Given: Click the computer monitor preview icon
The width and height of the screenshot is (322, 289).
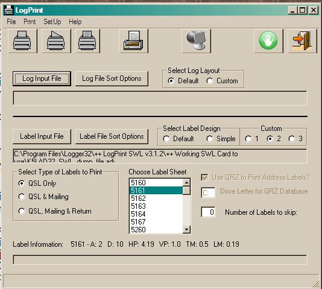Looking at the screenshot, I should (x=196, y=40).
